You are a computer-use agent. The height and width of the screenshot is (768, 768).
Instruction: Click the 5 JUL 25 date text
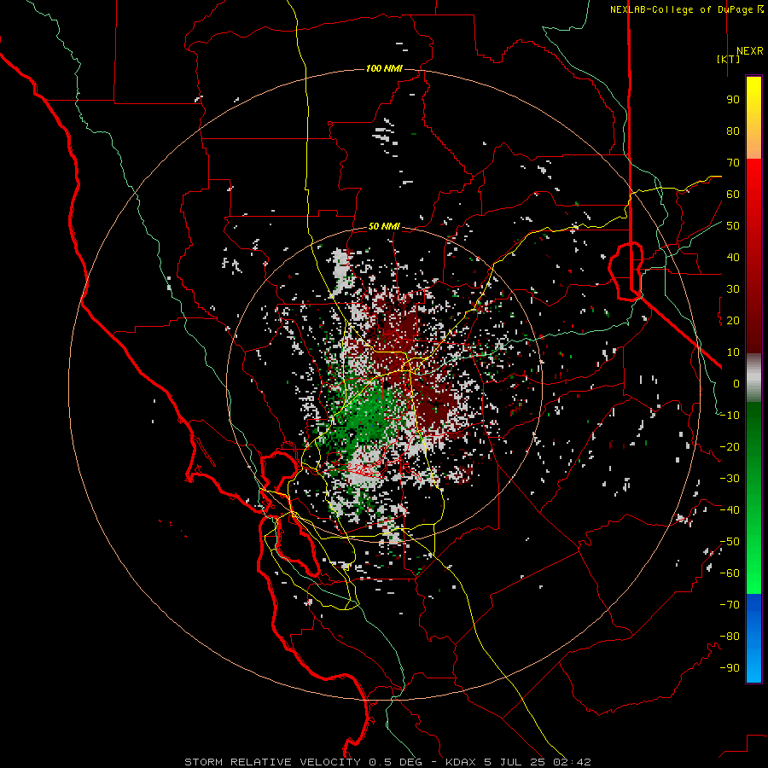pos(515,762)
